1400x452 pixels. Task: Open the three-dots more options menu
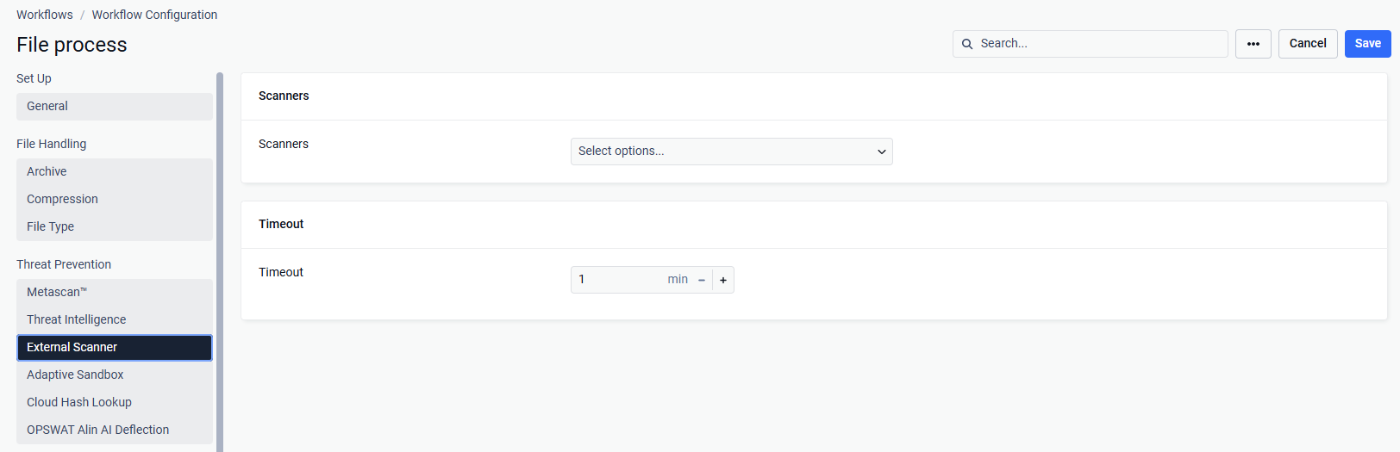pyautogui.click(x=1253, y=44)
